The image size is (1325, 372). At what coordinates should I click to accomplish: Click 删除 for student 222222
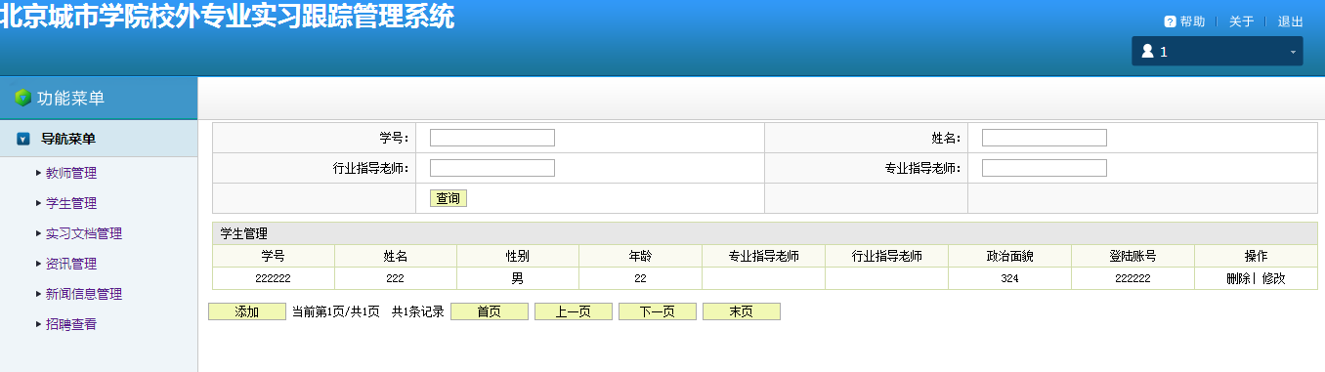click(1238, 278)
